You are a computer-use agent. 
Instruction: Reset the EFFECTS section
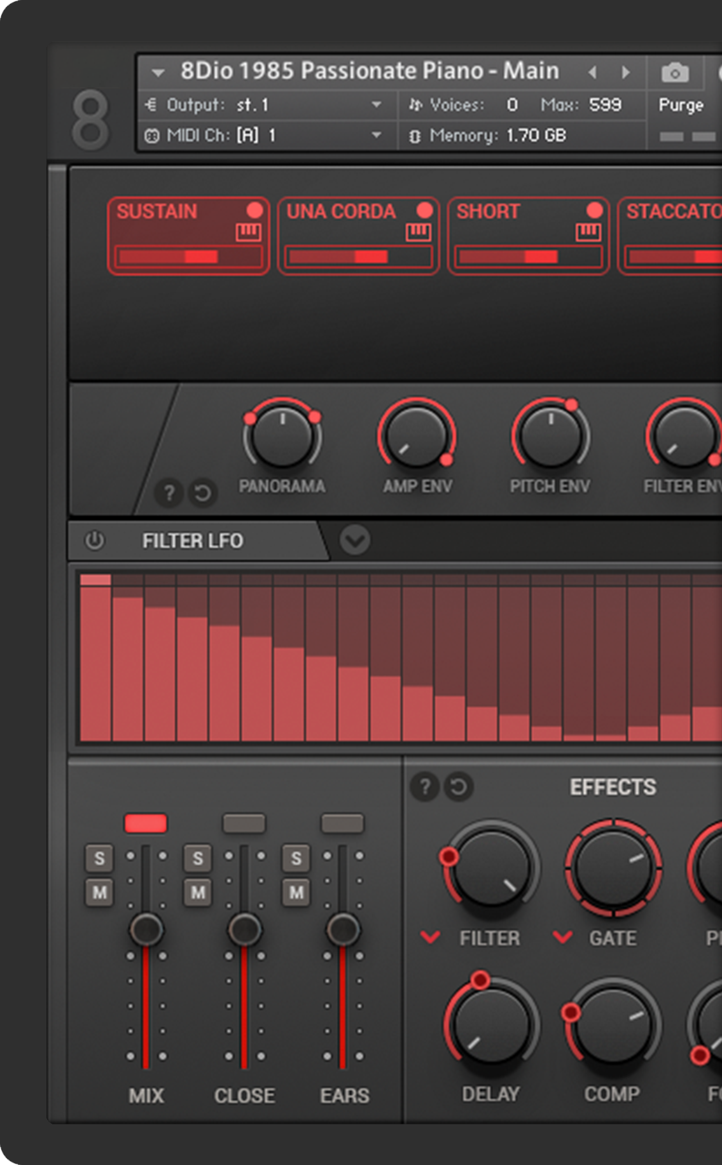pos(458,787)
